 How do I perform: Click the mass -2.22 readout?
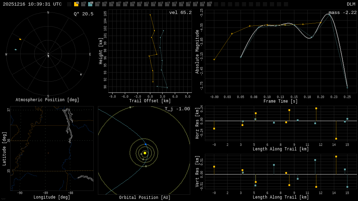click(342, 13)
